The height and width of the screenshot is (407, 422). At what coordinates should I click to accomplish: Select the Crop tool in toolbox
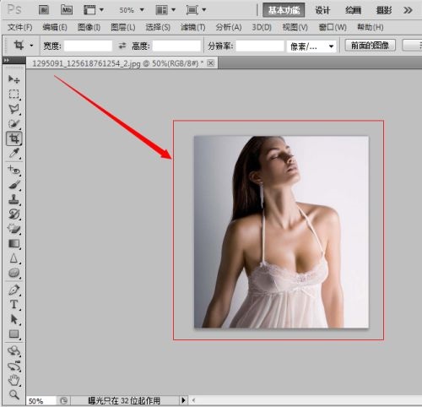click(x=14, y=138)
